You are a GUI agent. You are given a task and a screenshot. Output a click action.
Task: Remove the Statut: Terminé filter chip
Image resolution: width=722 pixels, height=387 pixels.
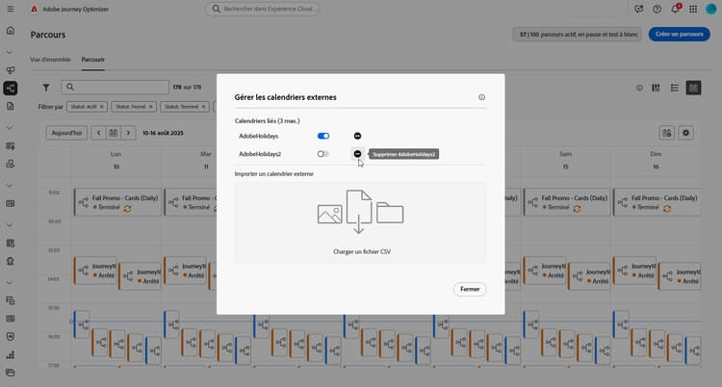click(203, 107)
